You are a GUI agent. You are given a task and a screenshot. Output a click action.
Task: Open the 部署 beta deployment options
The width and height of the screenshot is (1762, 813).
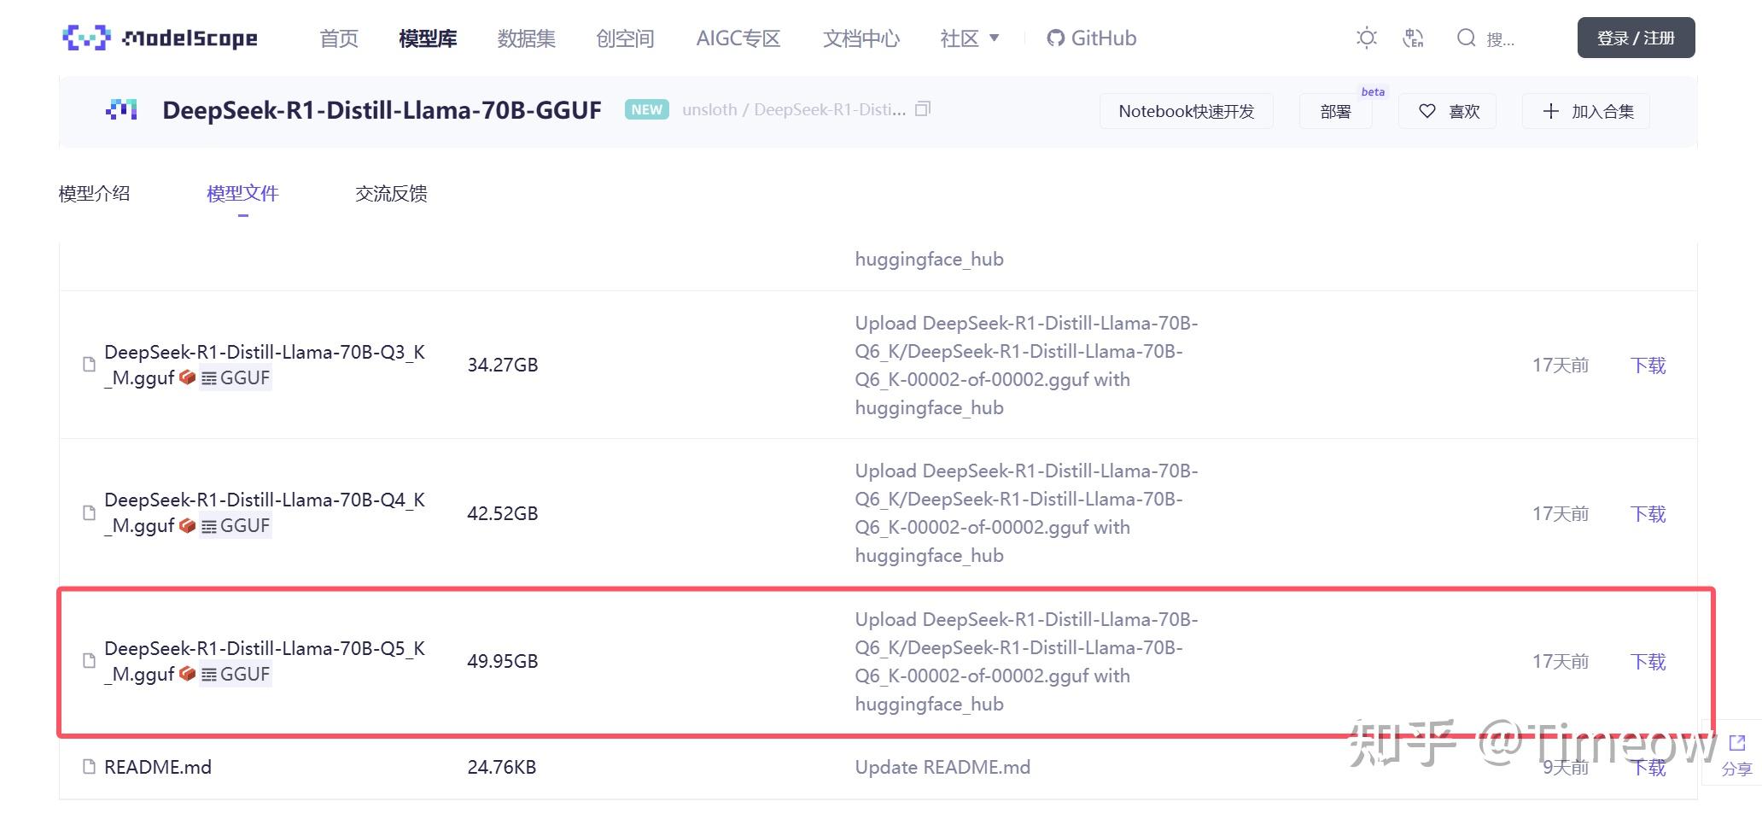point(1335,111)
